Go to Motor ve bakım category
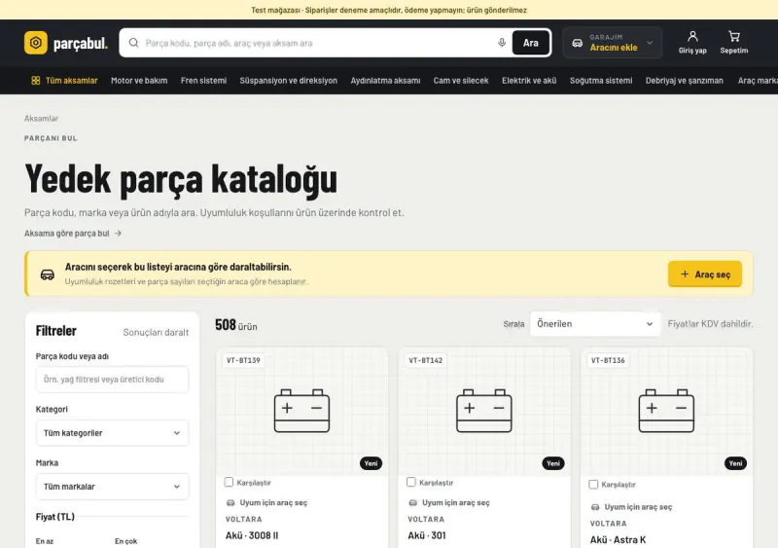This screenshot has width=778, height=548. 139,81
